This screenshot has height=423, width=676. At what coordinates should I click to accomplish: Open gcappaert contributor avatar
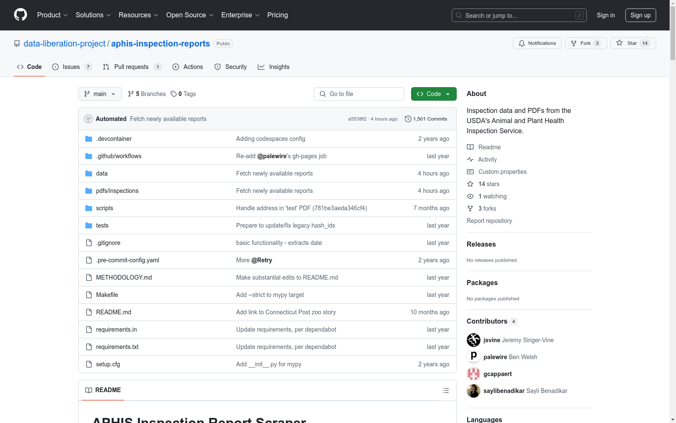click(474, 374)
